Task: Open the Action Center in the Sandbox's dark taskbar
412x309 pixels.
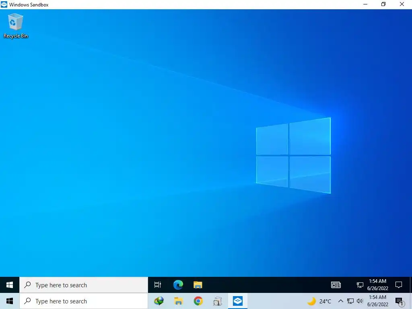Action: pos(399,285)
